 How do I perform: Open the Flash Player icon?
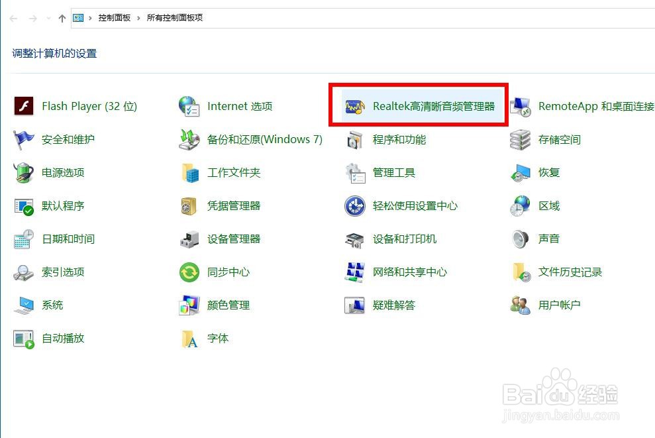[x=24, y=106]
